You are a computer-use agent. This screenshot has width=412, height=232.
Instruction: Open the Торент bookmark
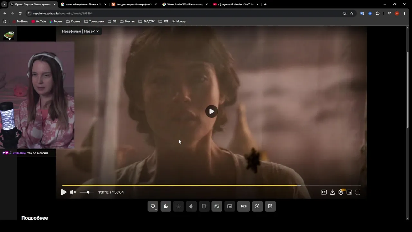56,21
